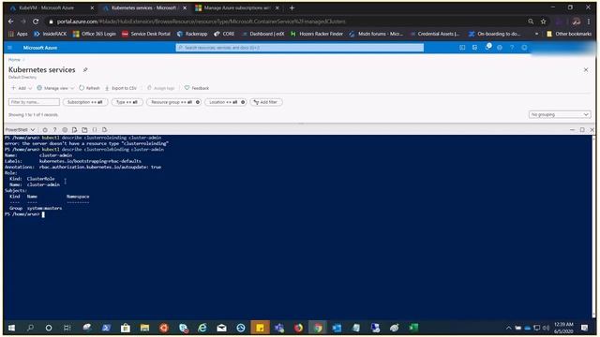Viewport: 600px width, 337px height.
Task: Open a new browser tab
Action: coord(292,7)
